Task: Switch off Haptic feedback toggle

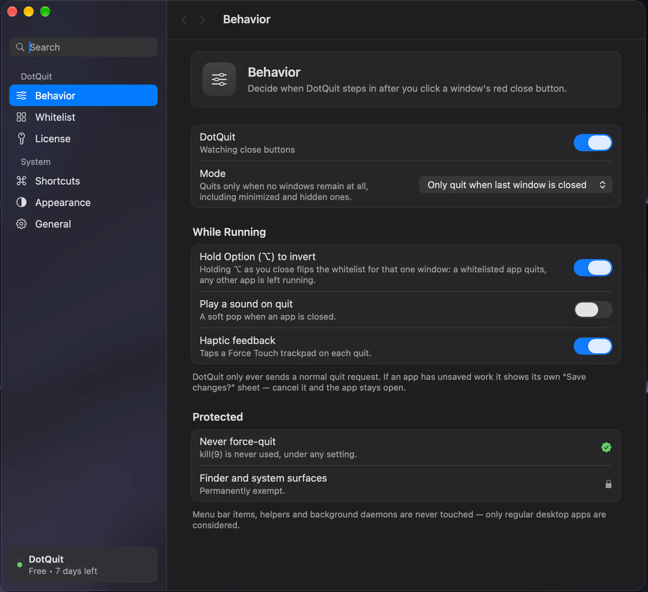Action: coord(593,346)
